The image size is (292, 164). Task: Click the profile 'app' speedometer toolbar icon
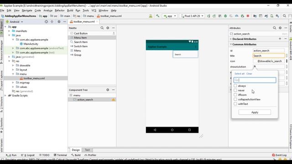236,16
